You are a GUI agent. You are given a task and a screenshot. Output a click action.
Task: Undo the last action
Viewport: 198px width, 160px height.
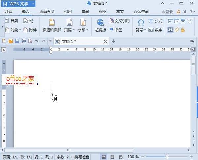coord(37,41)
